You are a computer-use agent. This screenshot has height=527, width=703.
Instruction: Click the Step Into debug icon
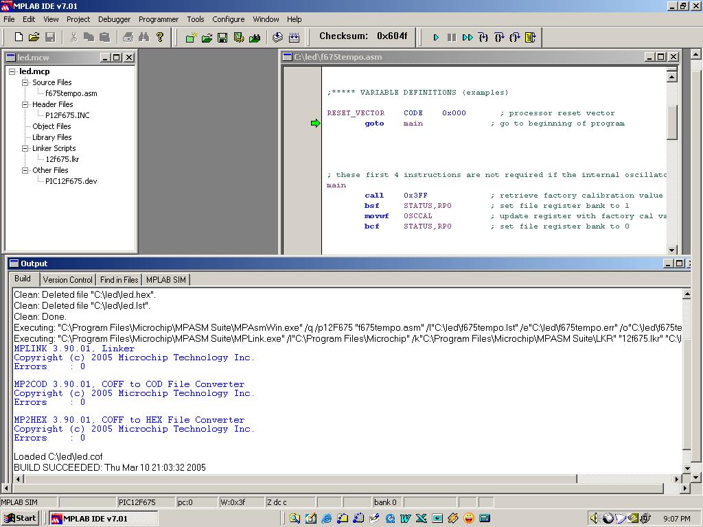point(483,37)
